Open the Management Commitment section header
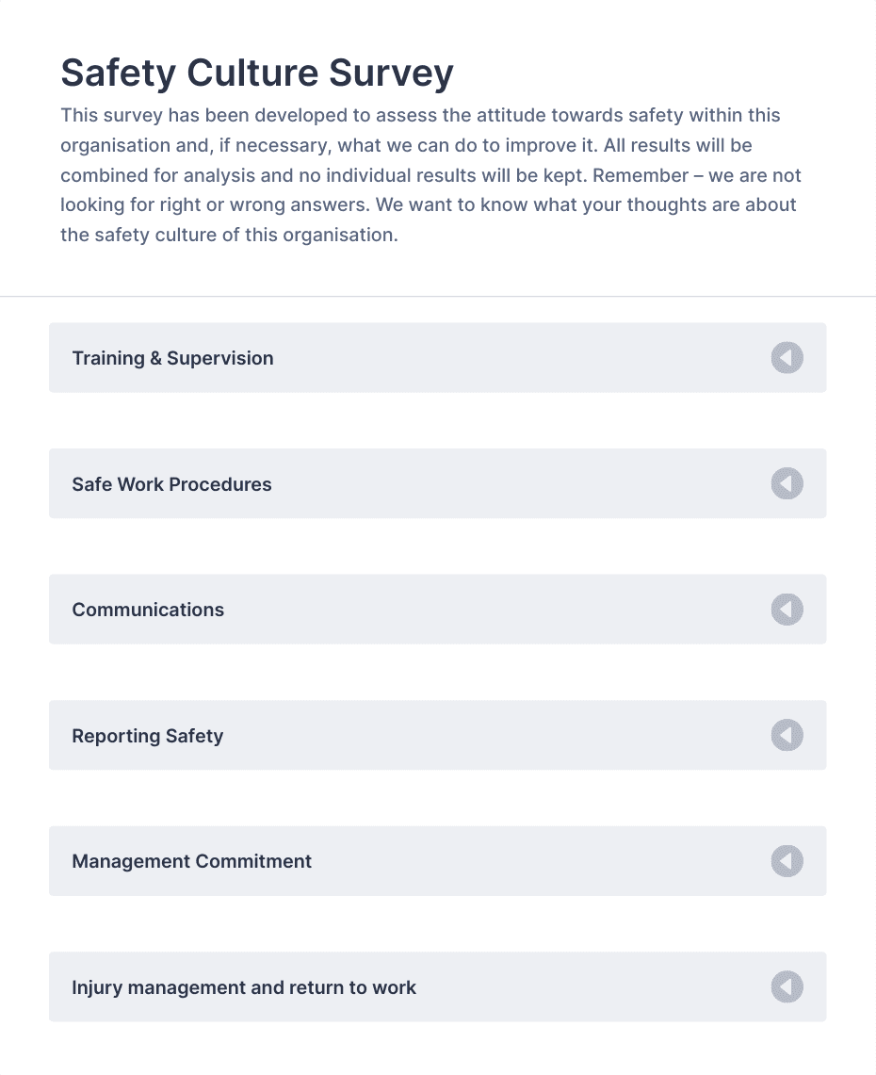This screenshot has width=876, height=1075. tap(437, 861)
